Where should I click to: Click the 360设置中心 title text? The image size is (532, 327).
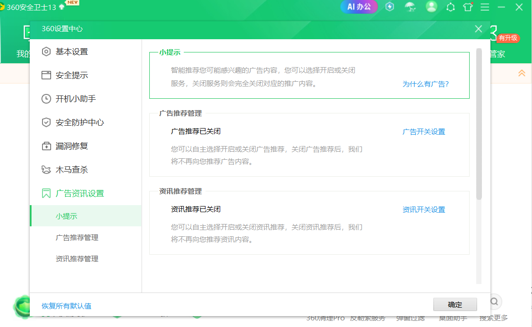(x=62, y=29)
